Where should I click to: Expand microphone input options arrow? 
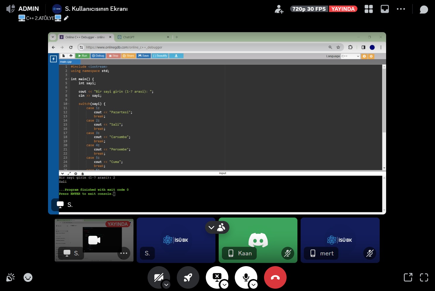point(254,285)
